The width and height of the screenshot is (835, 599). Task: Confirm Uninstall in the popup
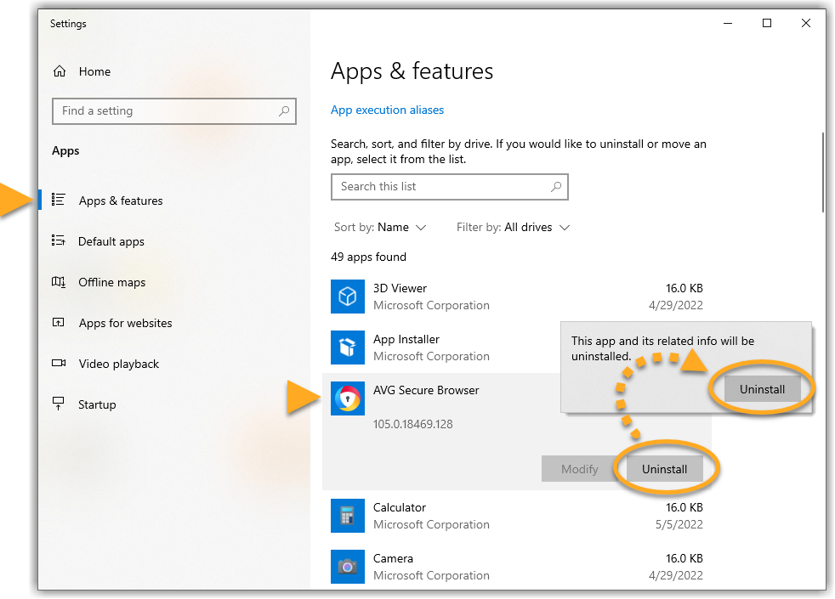[762, 389]
